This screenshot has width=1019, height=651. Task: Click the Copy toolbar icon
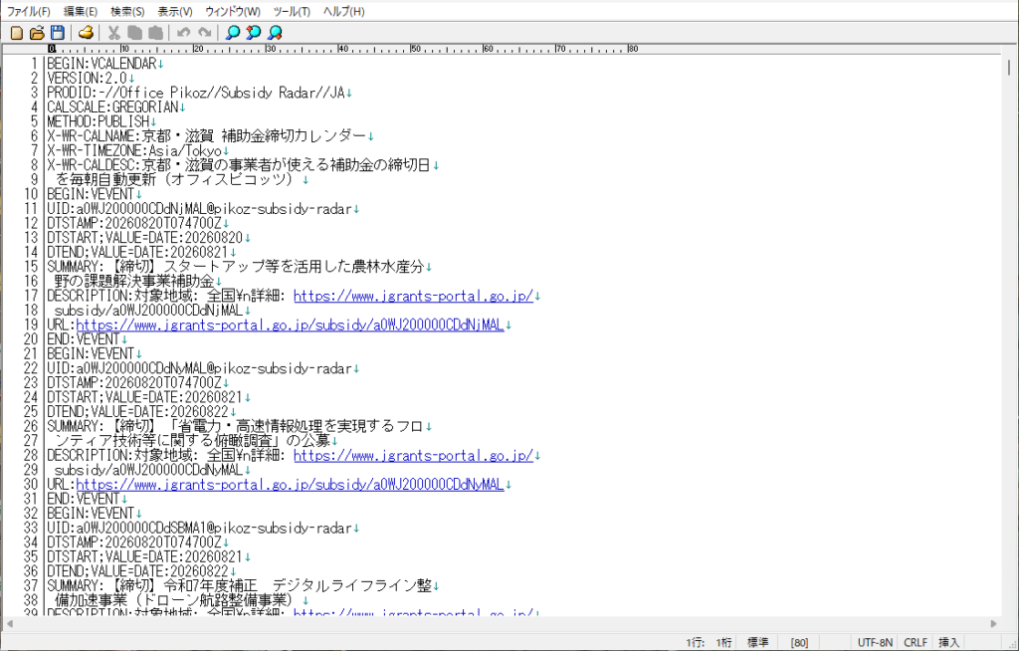pos(134,33)
